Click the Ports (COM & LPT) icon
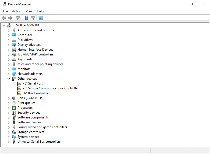This screenshot has height=154, width=210. (x=14, y=98)
